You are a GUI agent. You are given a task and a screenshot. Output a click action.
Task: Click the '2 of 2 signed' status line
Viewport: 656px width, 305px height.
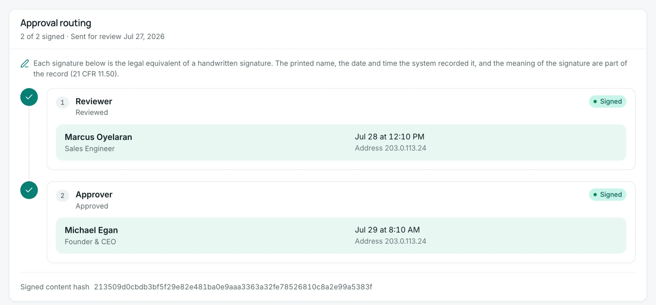tap(93, 36)
